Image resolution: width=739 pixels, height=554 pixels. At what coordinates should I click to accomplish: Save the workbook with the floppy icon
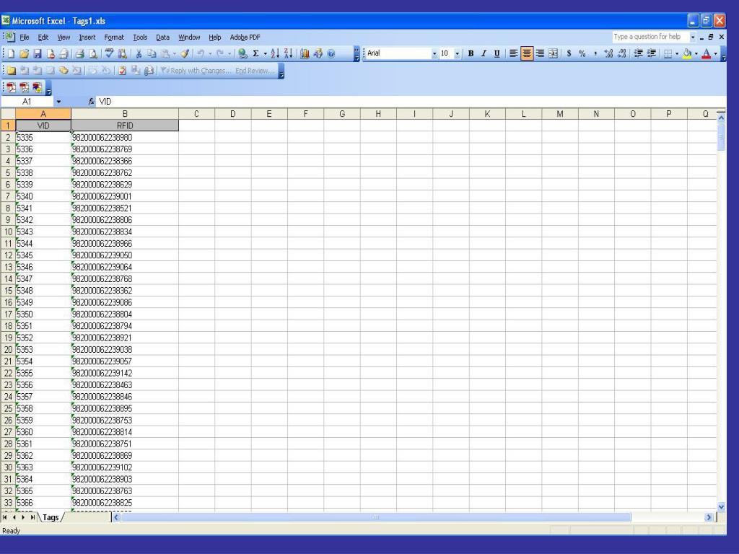click(38, 53)
